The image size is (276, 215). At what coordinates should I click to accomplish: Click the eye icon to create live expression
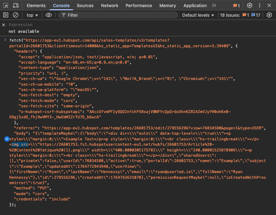(x=49, y=15)
